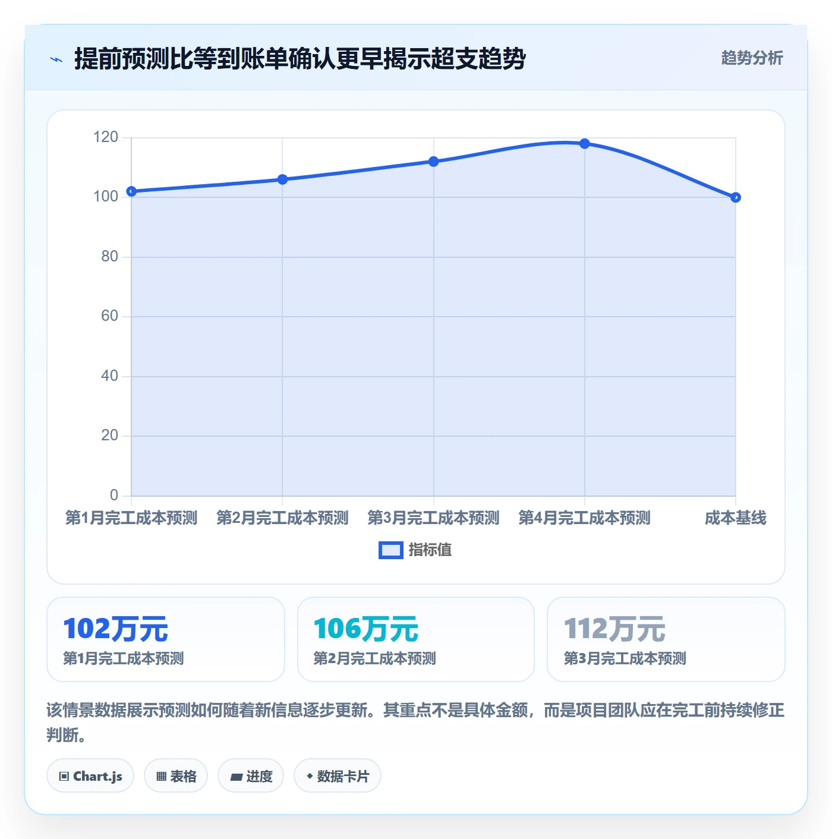Click the x-axis label 第1月完工成本预测
Viewport: 832px width, 839px height.
tap(131, 518)
